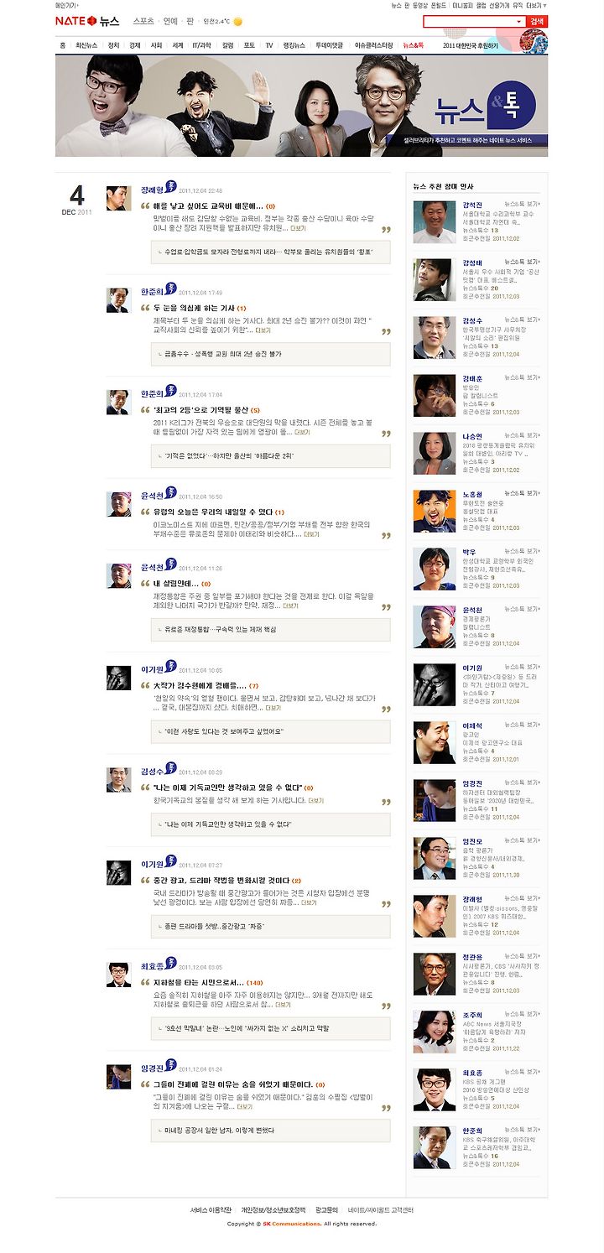Image resolution: width=604 pixels, height=1253 pixels.
Task: Click the blue 톡 badge beside 장래형
Action: click(171, 188)
